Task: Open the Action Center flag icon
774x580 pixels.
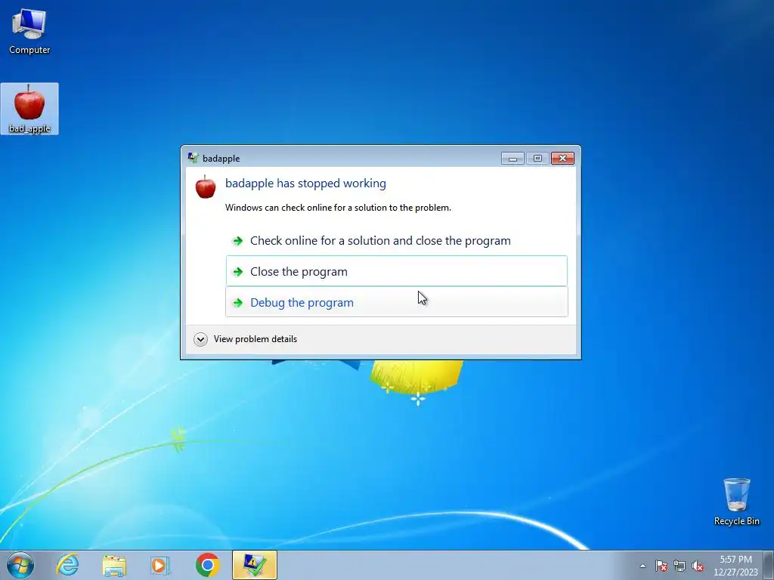Action: [x=661, y=566]
